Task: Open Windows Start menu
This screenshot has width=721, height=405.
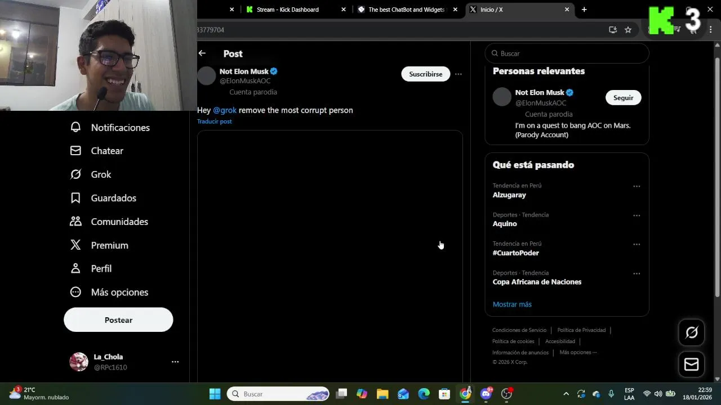Action: (215, 394)
